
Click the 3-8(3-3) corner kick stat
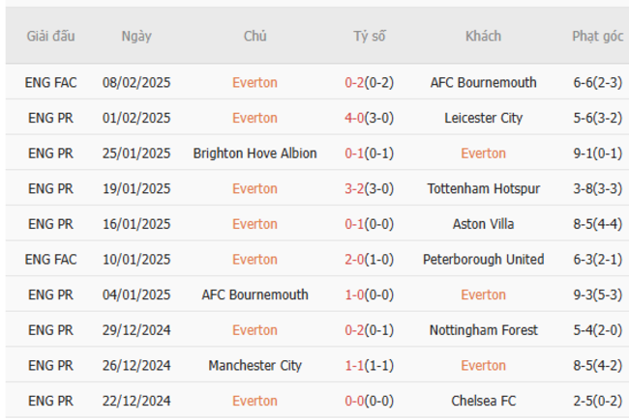point(597,188)
